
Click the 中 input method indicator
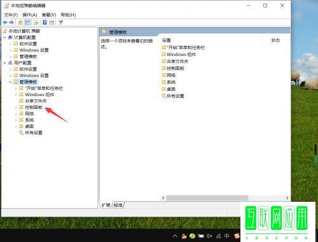coord(226,236)
